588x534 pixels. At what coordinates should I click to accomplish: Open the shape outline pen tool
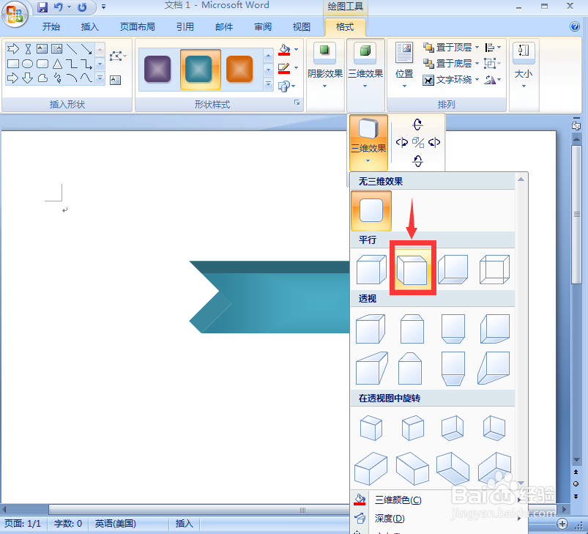(284, 68)
